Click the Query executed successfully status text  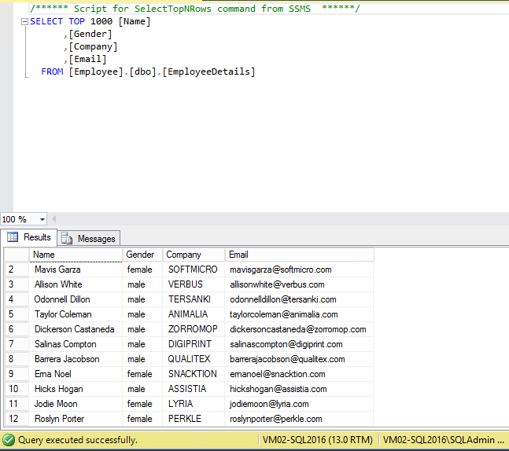click(x=77, y=440)
